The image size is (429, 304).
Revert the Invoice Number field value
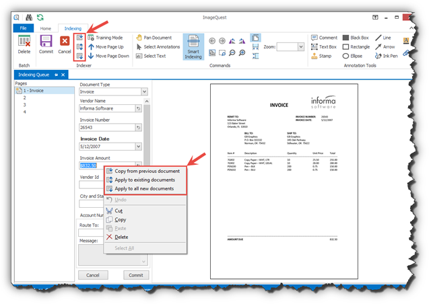(139, 128)
